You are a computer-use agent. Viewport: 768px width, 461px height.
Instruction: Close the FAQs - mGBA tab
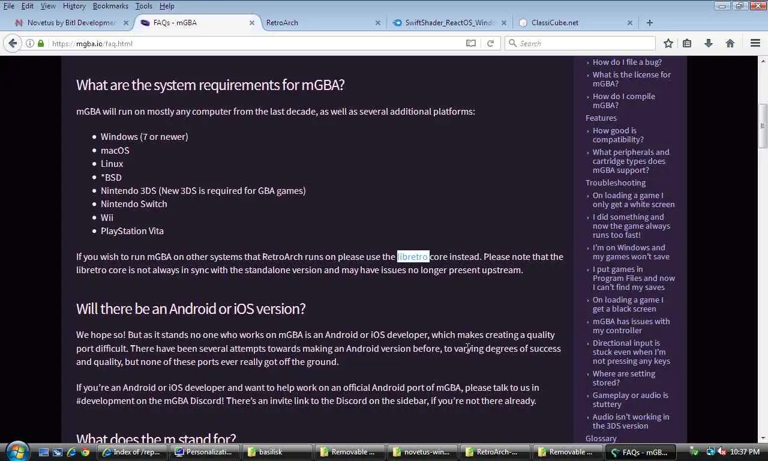click(252, 23)
